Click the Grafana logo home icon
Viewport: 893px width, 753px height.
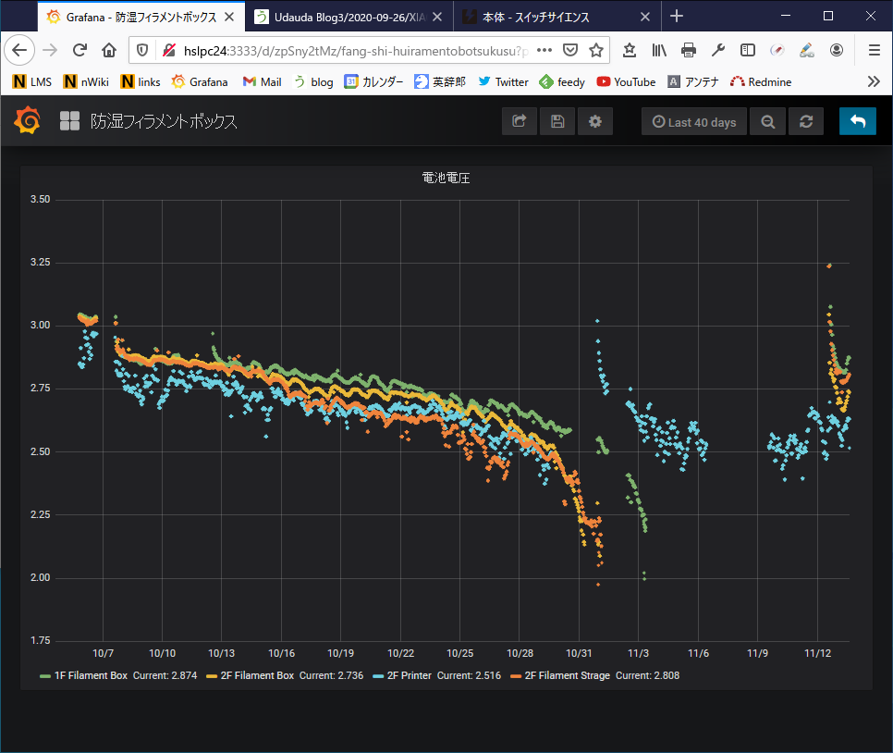[28, 121]
